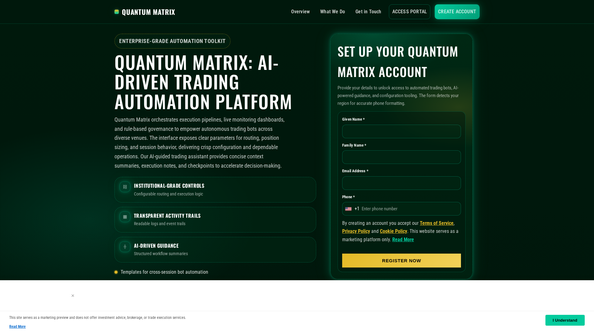Viewport: 594px width, 334px height.
Task: Click the Create Account header button
Action: 457,12
